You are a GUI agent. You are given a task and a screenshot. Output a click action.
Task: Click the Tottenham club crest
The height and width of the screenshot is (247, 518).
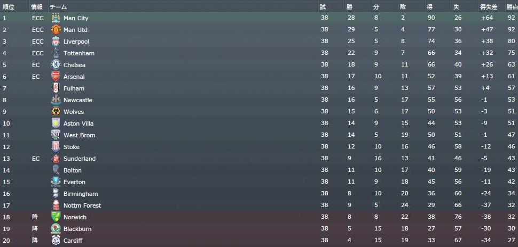[56, 53]
